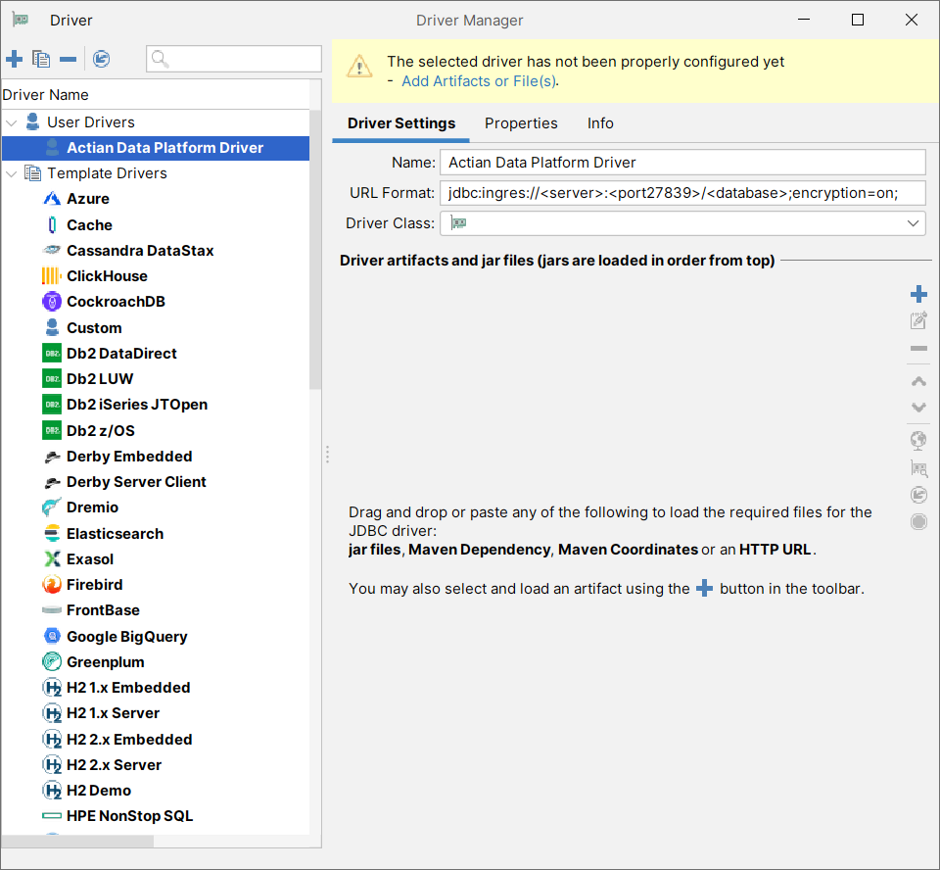The width and height of the screenshot is (940, 870).
Task: Click the restore template drivers icon
Action: 101,59
